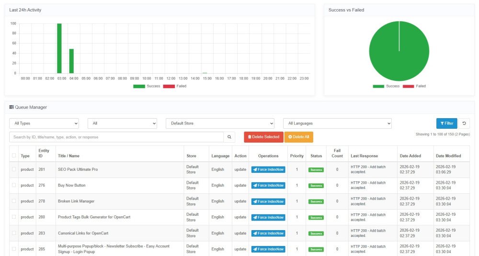Open the All Languages dropdown
479x256 pixels.
(337, 123)
